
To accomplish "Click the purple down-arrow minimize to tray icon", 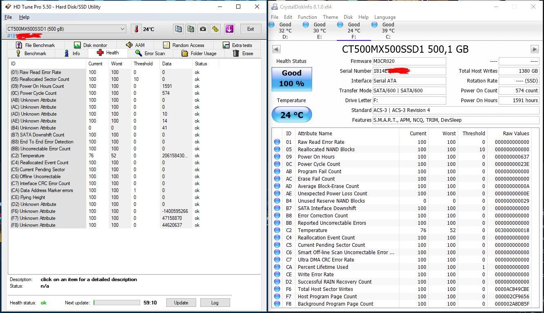I will (229, 29).
